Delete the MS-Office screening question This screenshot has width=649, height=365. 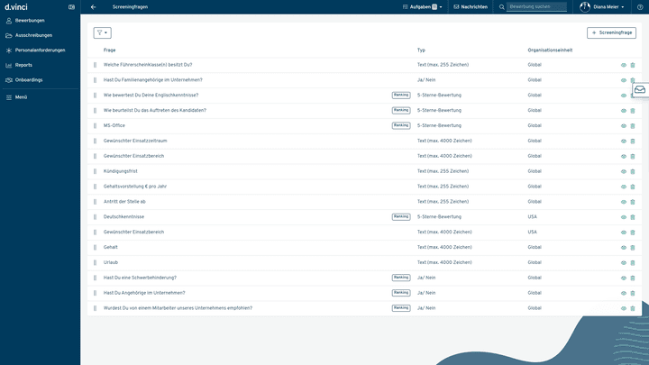point(633,125)
